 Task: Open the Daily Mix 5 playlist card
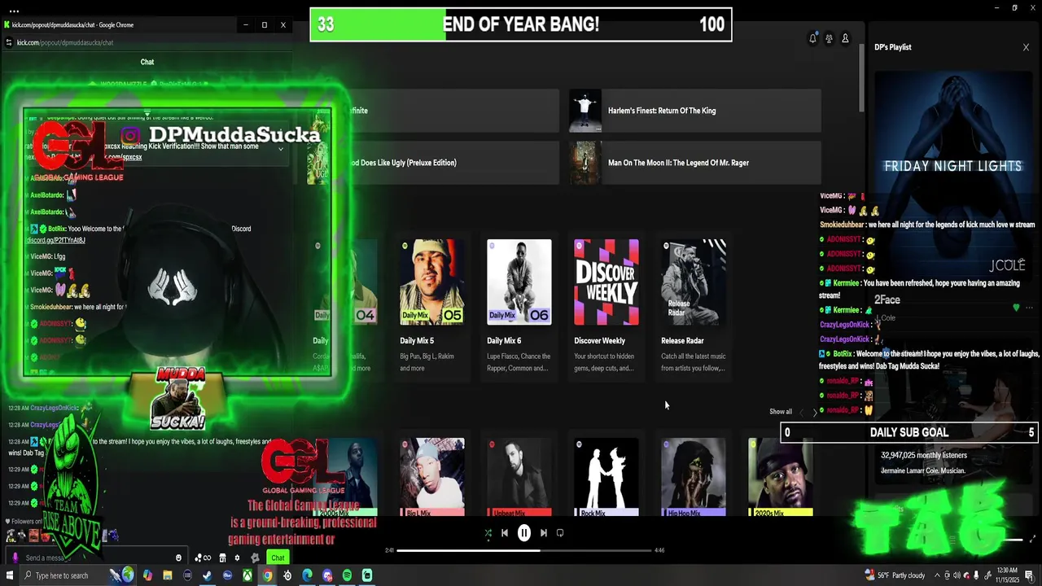432,306
